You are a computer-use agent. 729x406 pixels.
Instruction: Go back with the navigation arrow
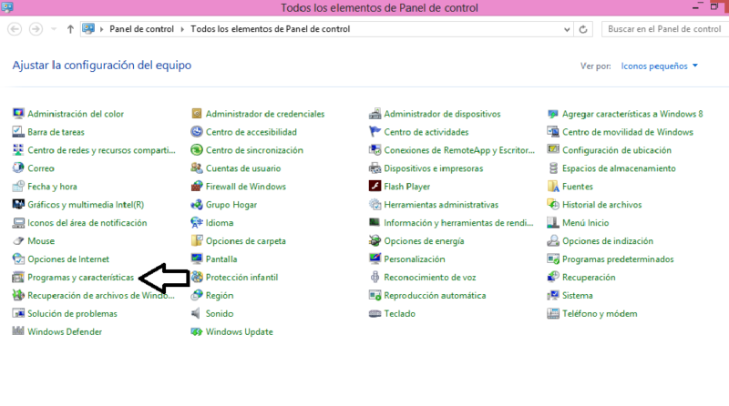click(15, 29)
